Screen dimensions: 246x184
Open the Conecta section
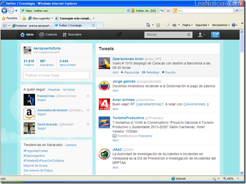(x=48, y=35)
